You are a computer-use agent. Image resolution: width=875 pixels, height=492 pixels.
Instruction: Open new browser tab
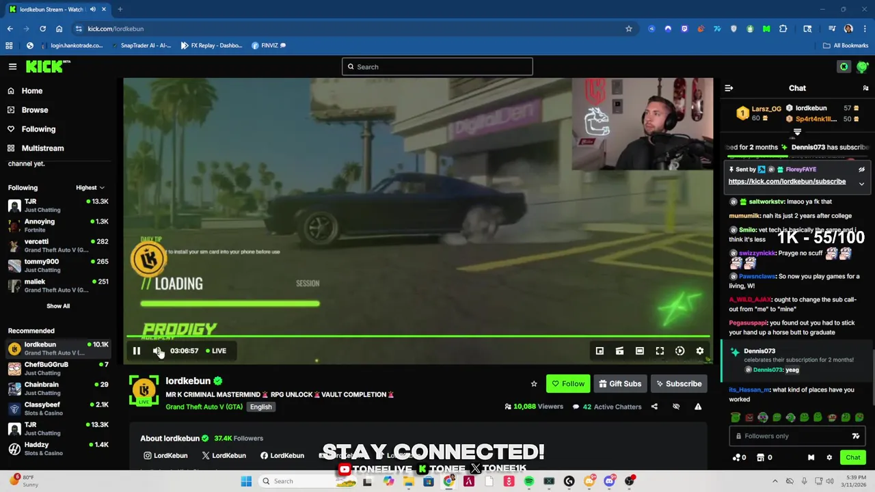click(120, 10)
